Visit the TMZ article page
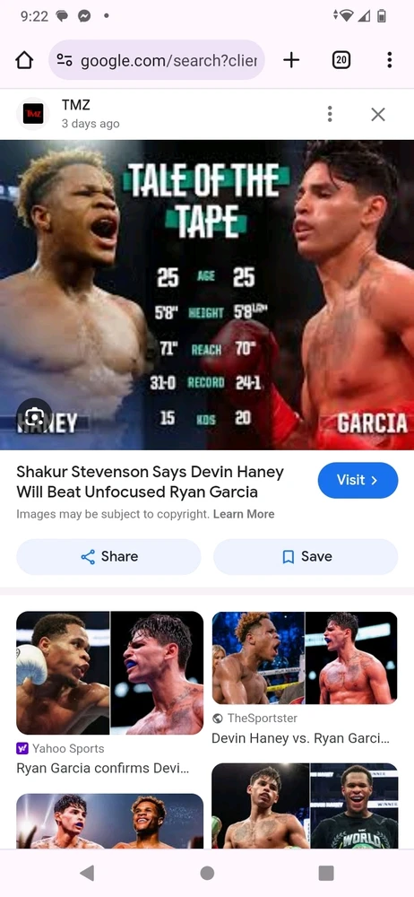Viewport: 414px width, 897px height. tap(358, 480)
